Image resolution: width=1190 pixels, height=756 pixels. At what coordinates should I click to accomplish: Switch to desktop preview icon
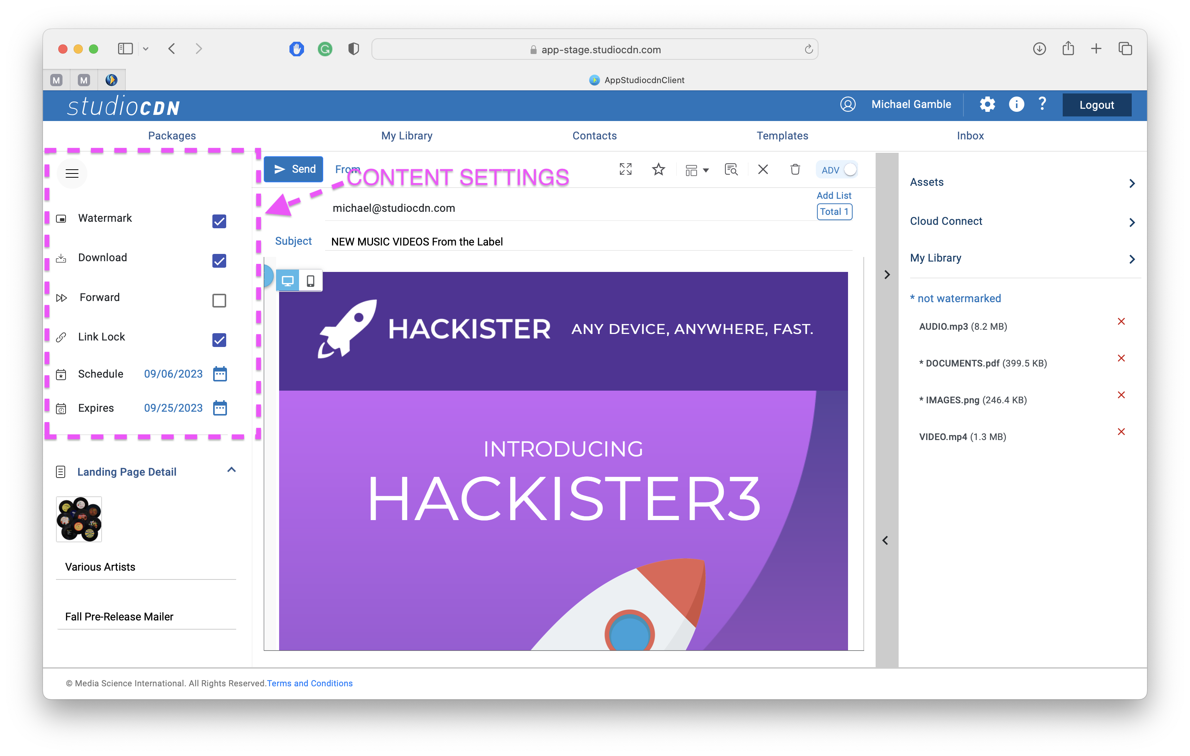(288, 281)
